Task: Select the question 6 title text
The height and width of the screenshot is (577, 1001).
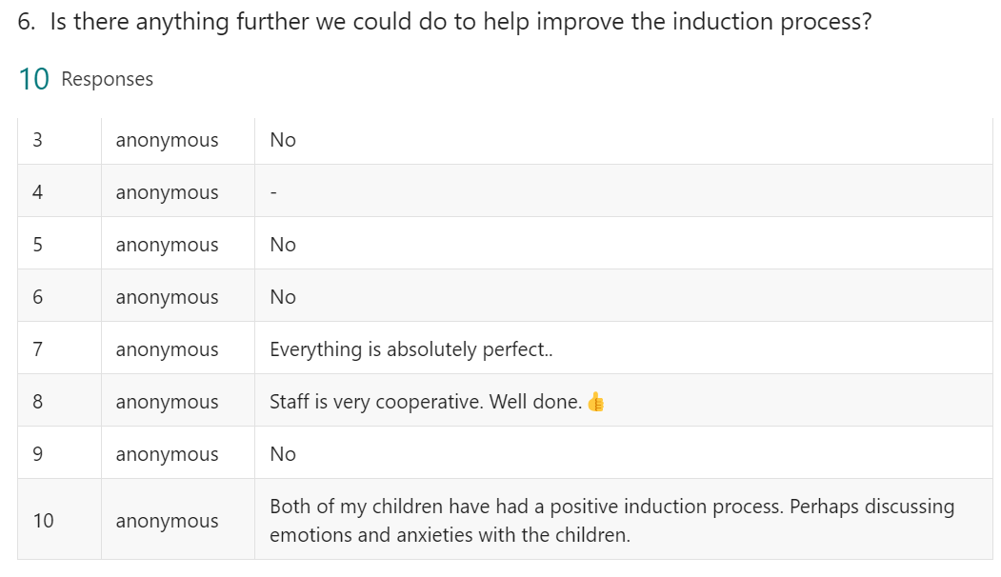Action: (445, 22)
